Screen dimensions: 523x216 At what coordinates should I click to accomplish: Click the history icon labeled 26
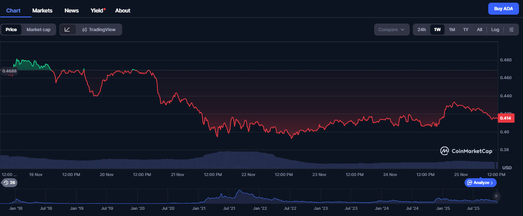(x=9, y=182)
